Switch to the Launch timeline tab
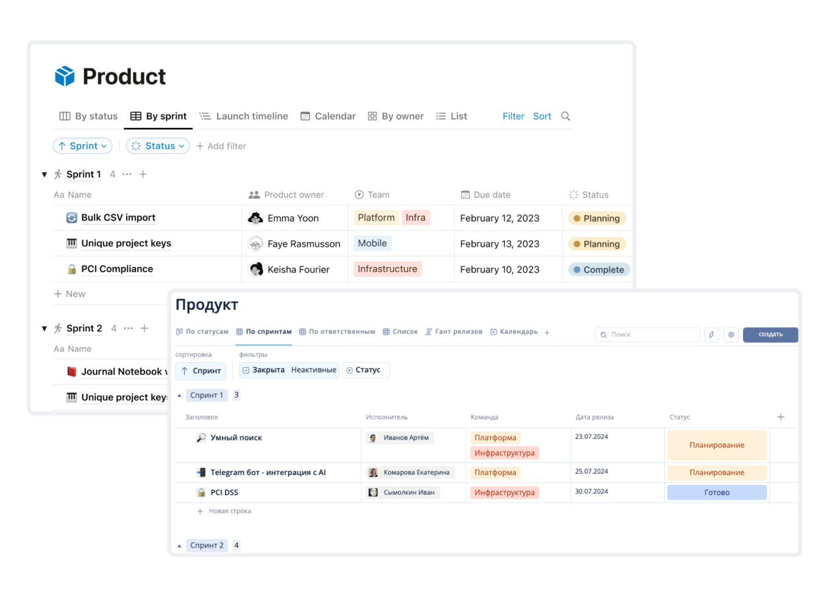 [244, 116]
